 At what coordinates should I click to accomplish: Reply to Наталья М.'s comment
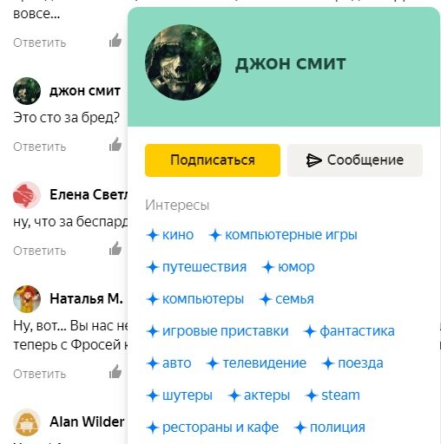pyautogui.click(x=40, y=374)
